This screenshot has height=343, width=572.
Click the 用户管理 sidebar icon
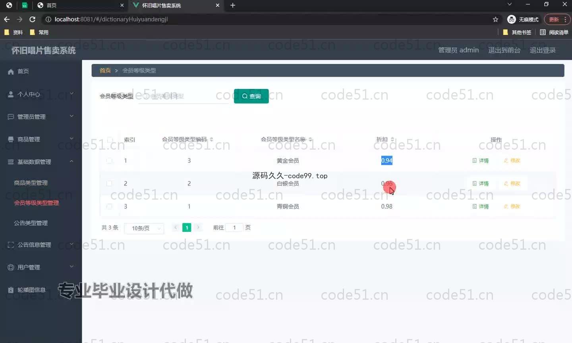pyautogui.click(x=11, y=268)
